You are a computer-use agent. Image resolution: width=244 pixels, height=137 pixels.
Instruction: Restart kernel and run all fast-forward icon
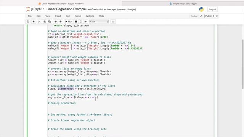pos(85,22)
